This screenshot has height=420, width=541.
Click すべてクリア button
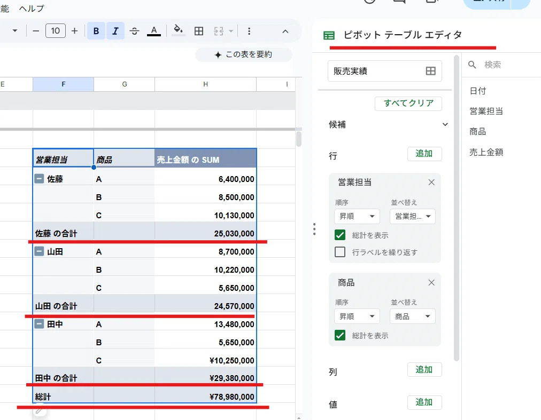click(x=408, y=104)
